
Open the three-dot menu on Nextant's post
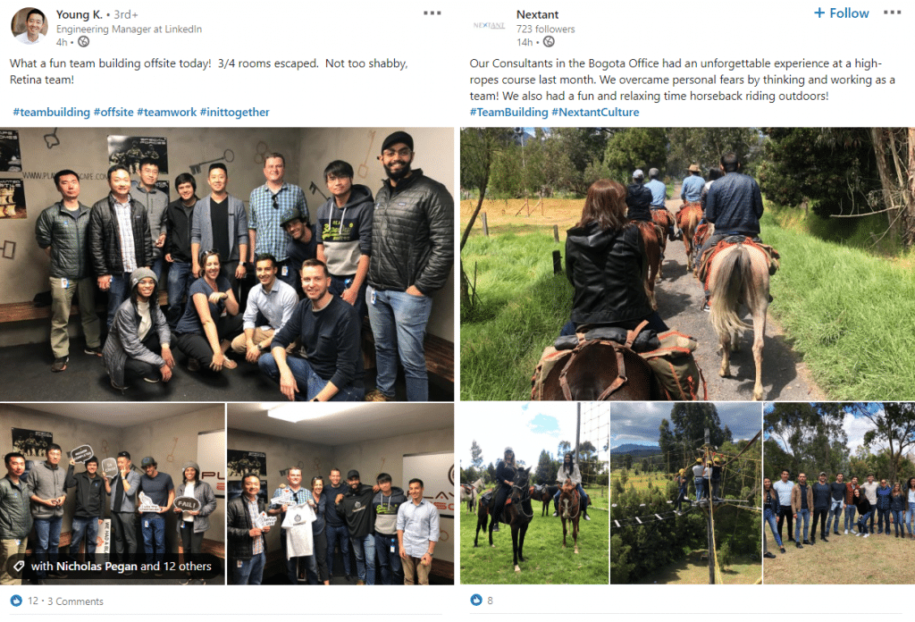point(892,13)
